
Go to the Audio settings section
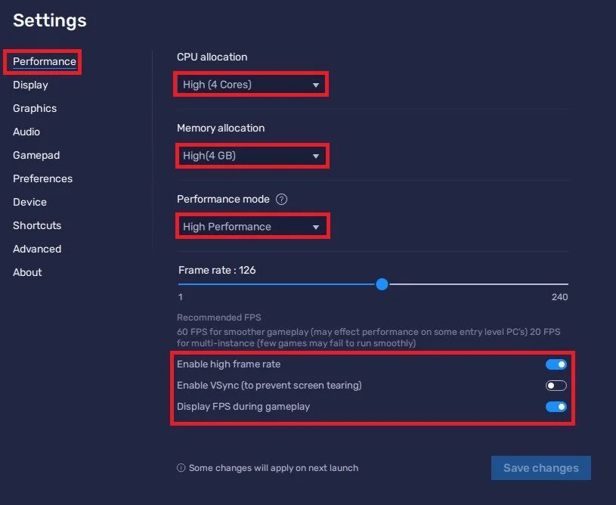26,132
